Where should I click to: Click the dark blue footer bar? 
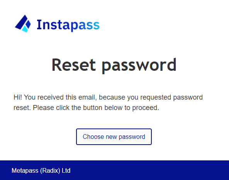point(114,170)
